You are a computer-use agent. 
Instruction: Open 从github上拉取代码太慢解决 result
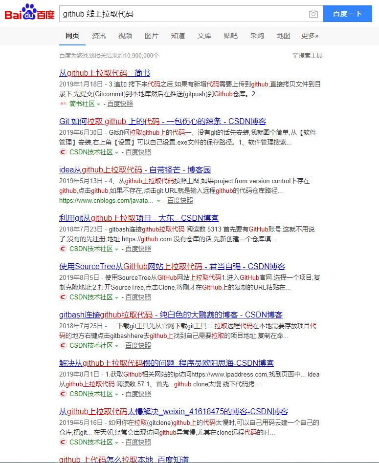174,411
